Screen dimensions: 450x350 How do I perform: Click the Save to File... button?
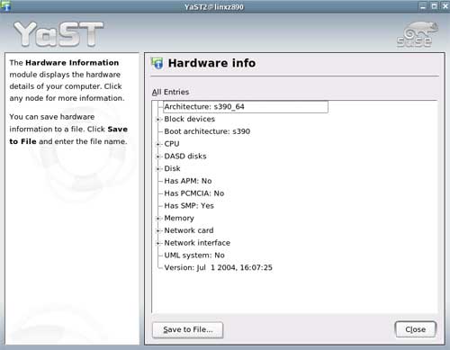coord(188,330)
